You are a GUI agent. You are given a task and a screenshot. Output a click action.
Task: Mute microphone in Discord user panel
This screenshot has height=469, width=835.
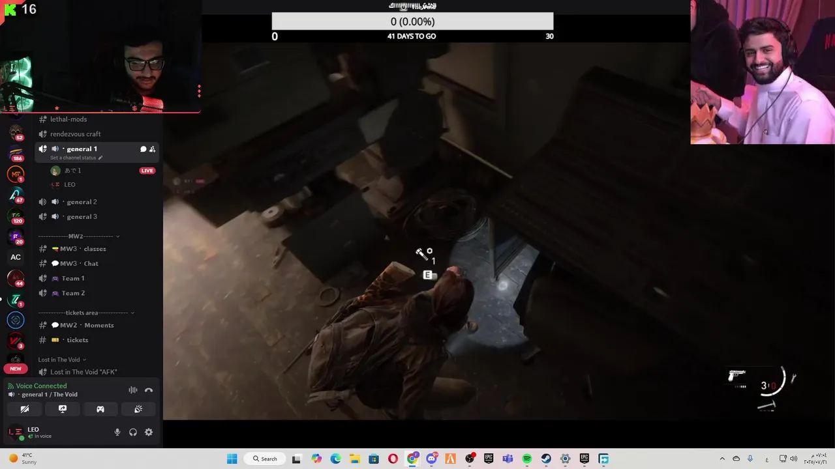coord(117,432)
